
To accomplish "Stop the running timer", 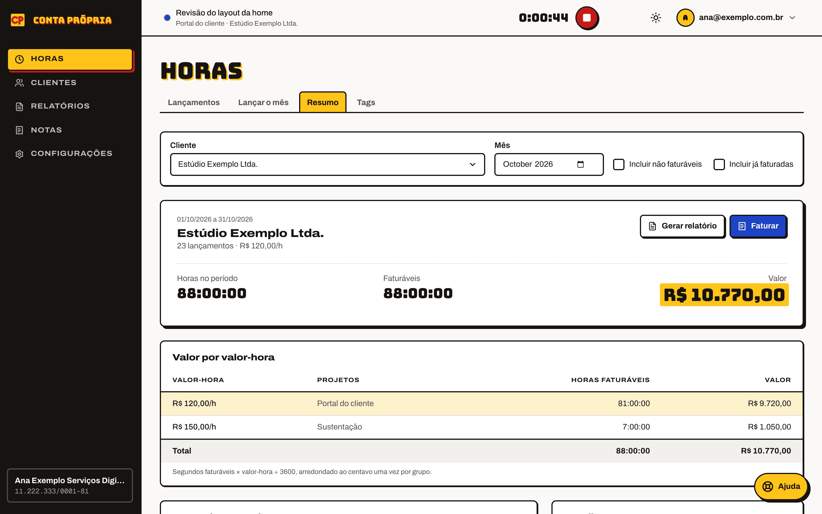I will click(587, 18).
